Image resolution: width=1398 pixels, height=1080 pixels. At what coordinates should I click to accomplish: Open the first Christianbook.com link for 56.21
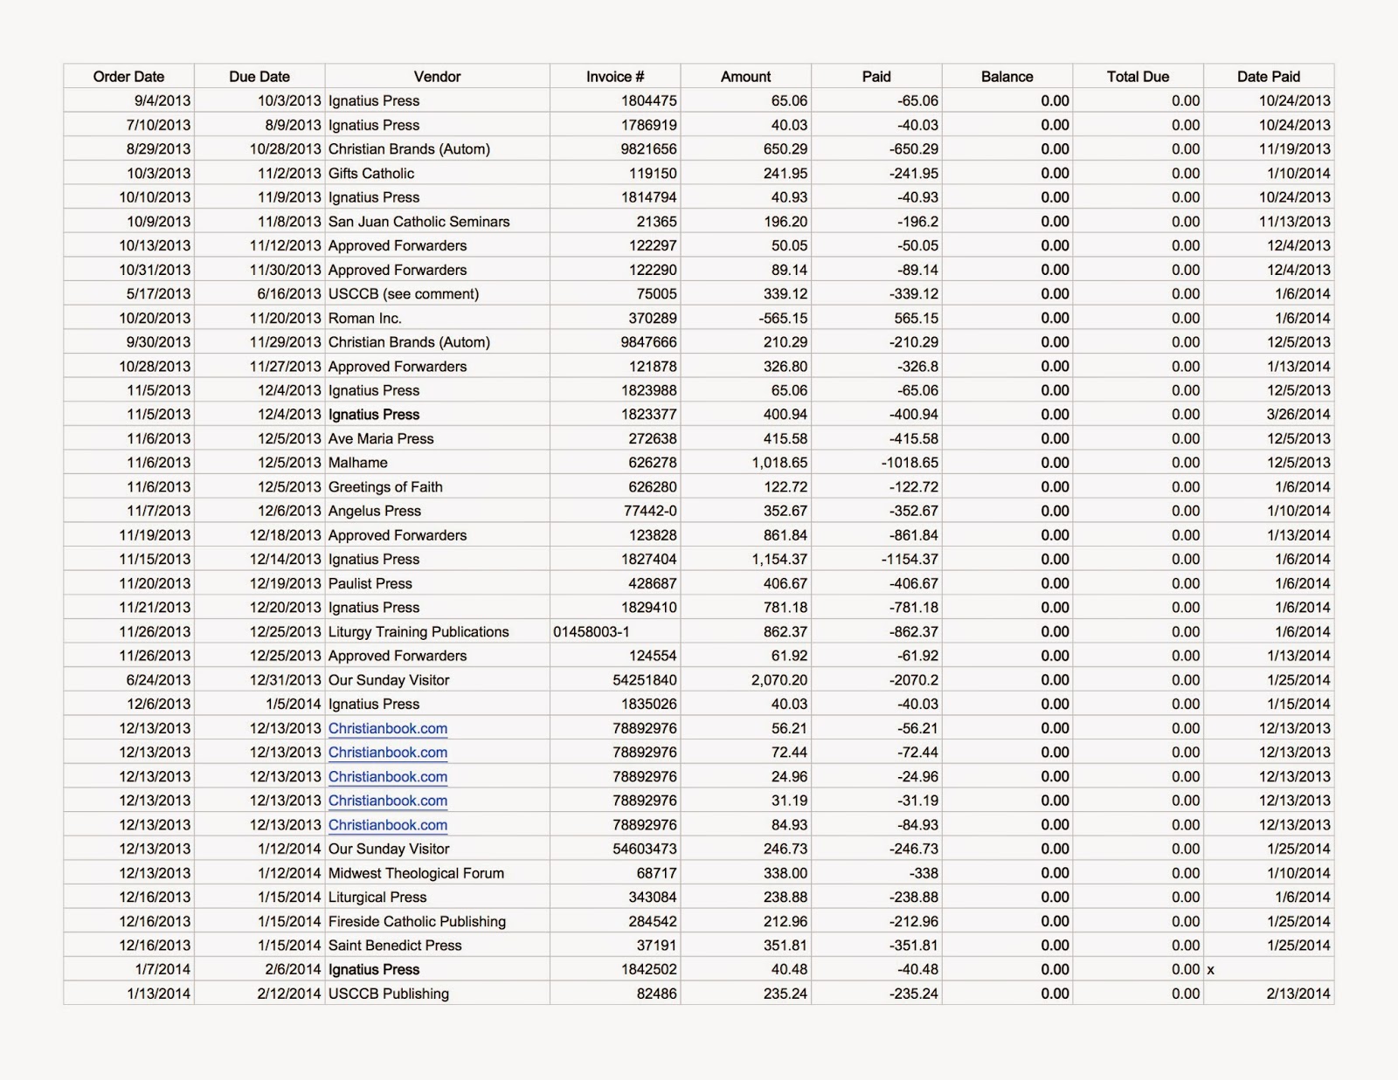click(x=388, y=728)
